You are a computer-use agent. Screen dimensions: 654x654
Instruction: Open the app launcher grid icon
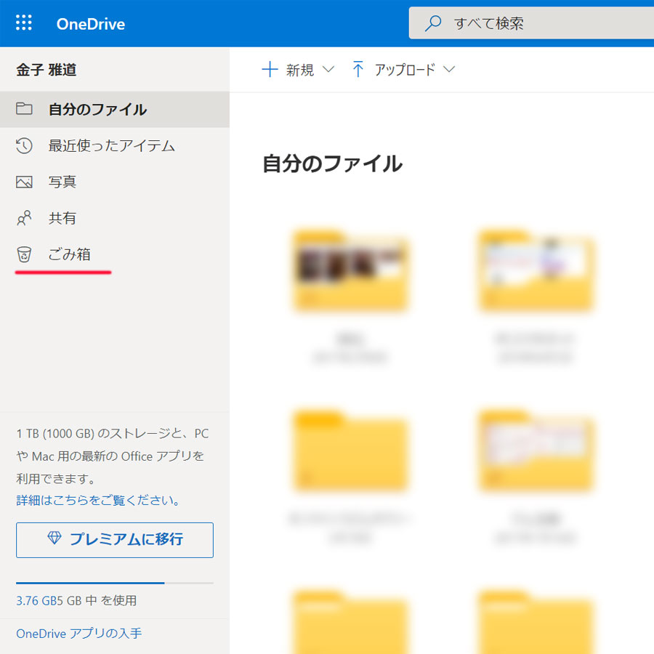(x=24, y=23)
